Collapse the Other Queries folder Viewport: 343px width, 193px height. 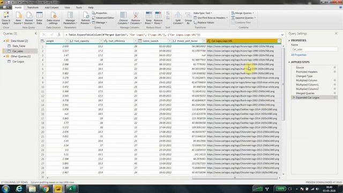click(4, 56)
